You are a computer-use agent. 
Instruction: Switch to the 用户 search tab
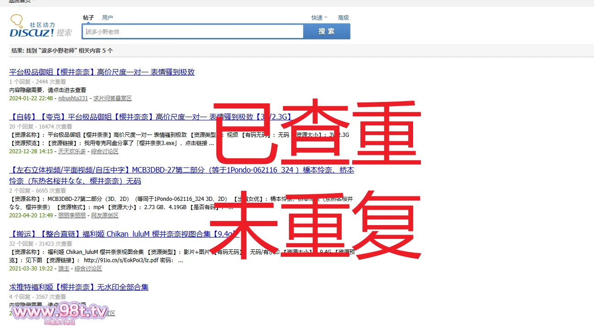[107, 18]
